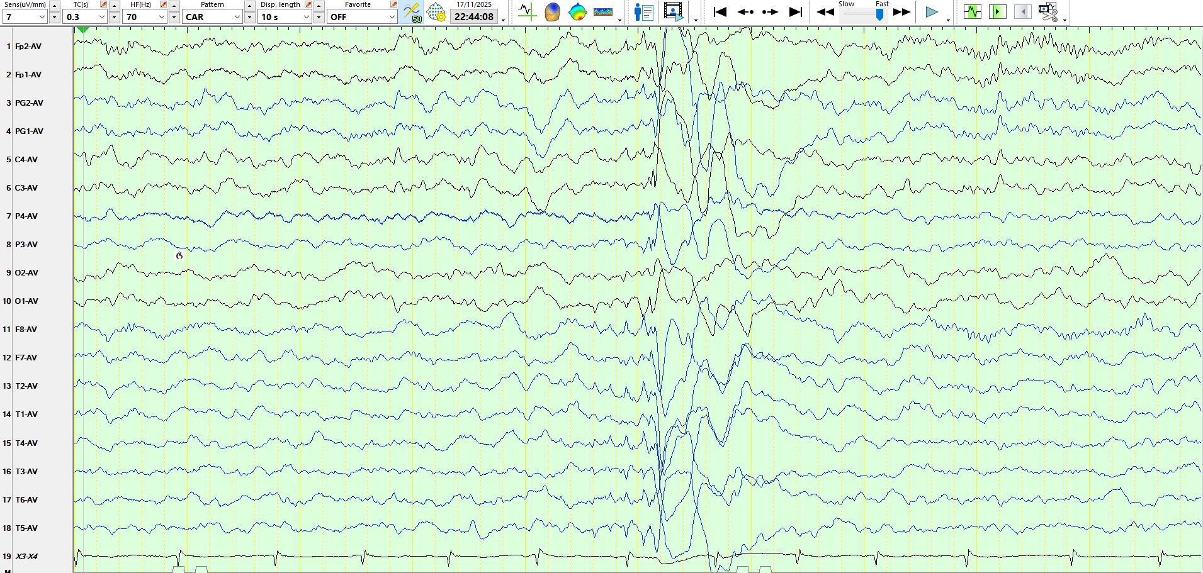Click the TC(s) down stepper arrow

pyautogui.click(x=115, y=18)
